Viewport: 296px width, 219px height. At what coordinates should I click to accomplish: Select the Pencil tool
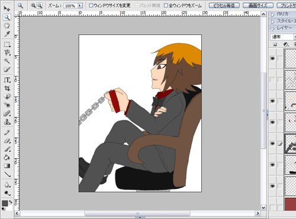pyautogui.click(x=7, y=132)
